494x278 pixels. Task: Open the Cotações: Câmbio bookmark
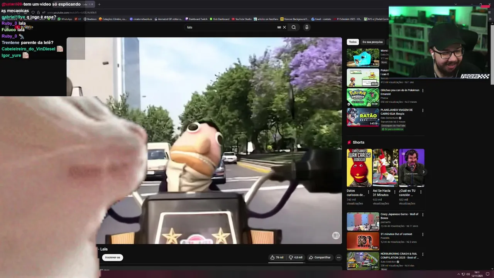pos(113,19)
